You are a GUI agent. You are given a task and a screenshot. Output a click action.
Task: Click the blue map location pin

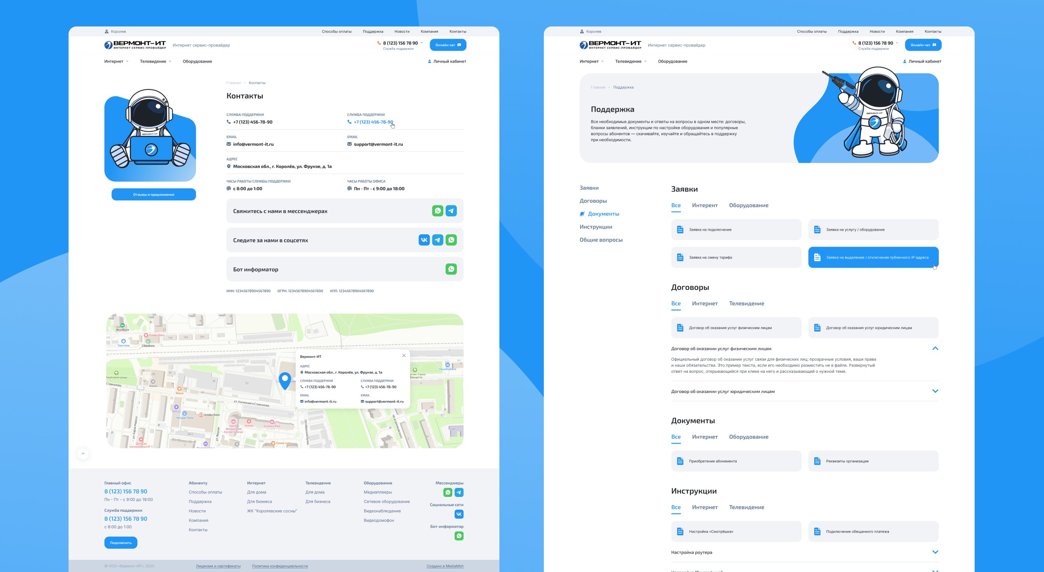coord(285,380)
